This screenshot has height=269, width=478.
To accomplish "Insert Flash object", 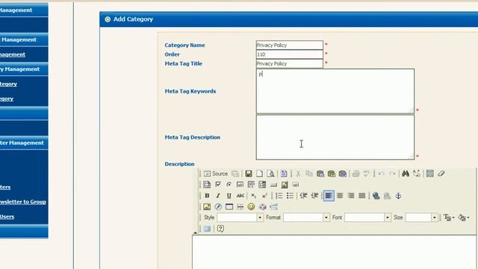I will [218, 207].
